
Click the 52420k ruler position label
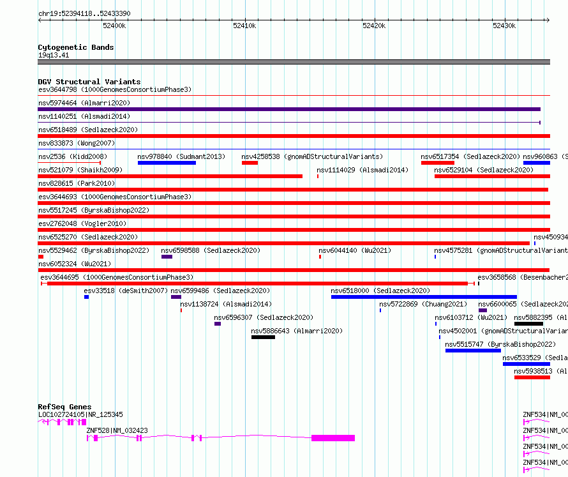click(x=374, y=26)
